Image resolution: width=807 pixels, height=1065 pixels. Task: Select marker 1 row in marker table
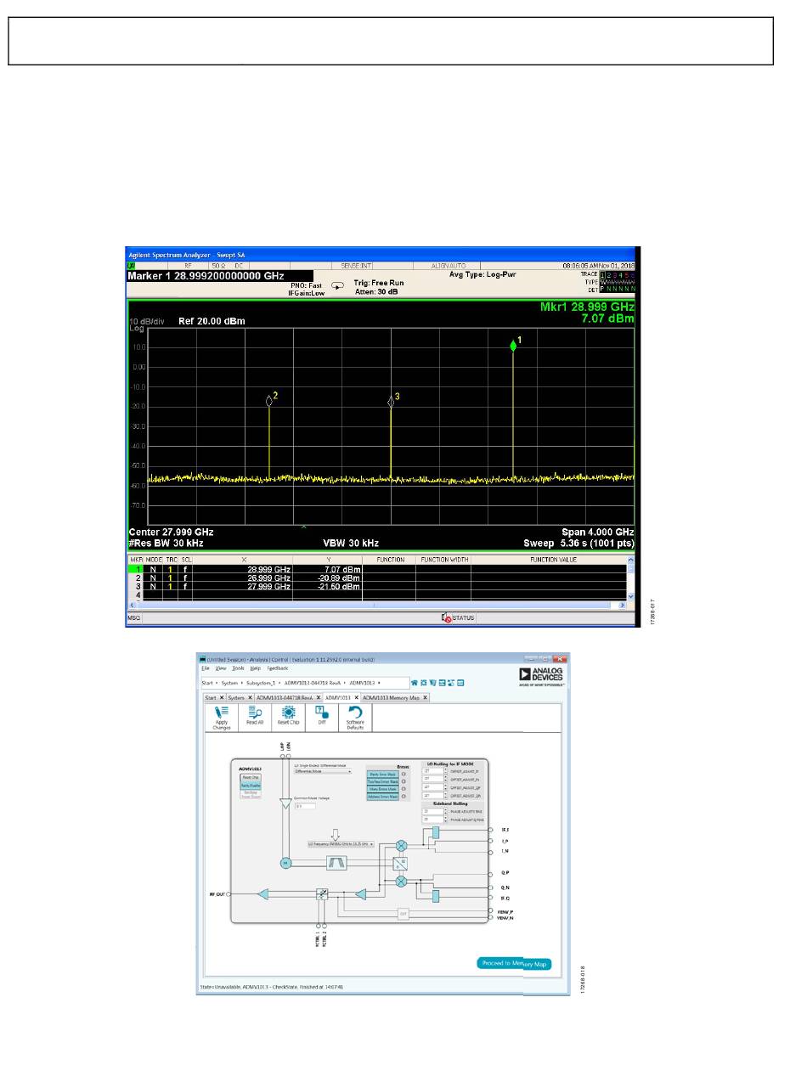376,569
